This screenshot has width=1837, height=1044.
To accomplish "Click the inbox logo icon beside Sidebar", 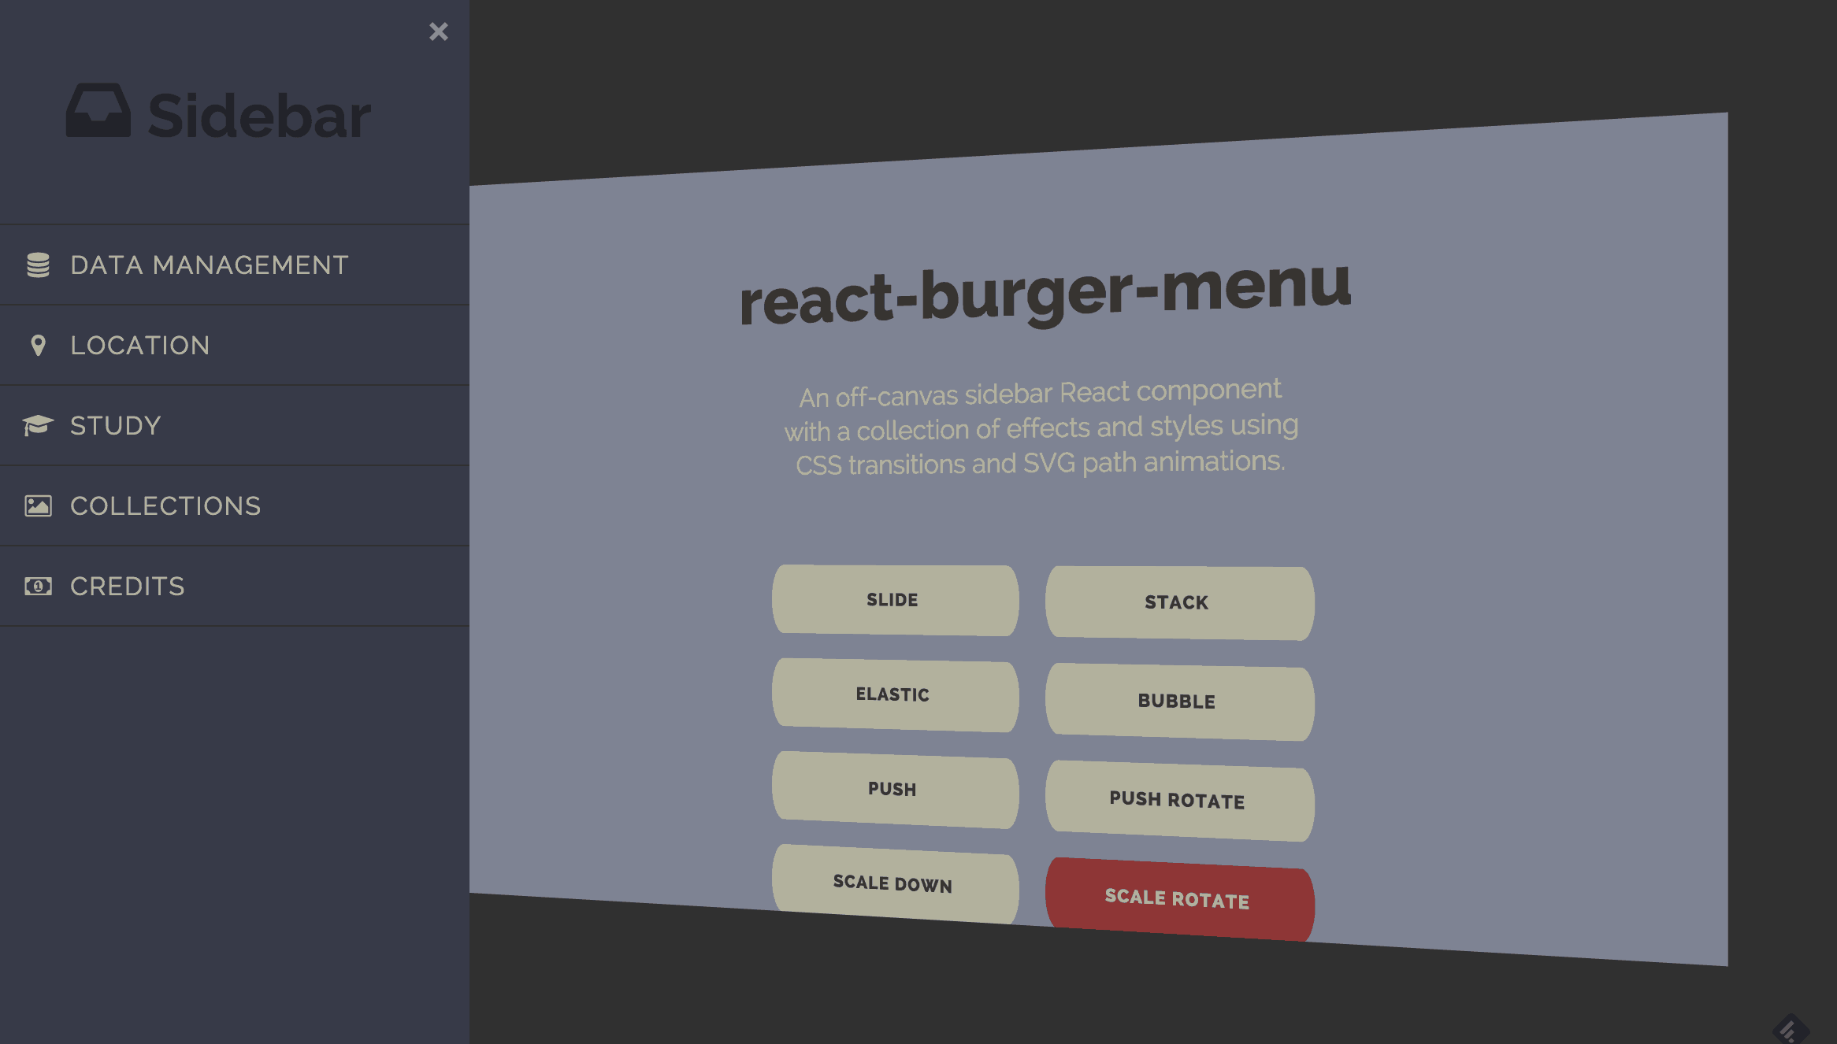I will coord(98,111).
